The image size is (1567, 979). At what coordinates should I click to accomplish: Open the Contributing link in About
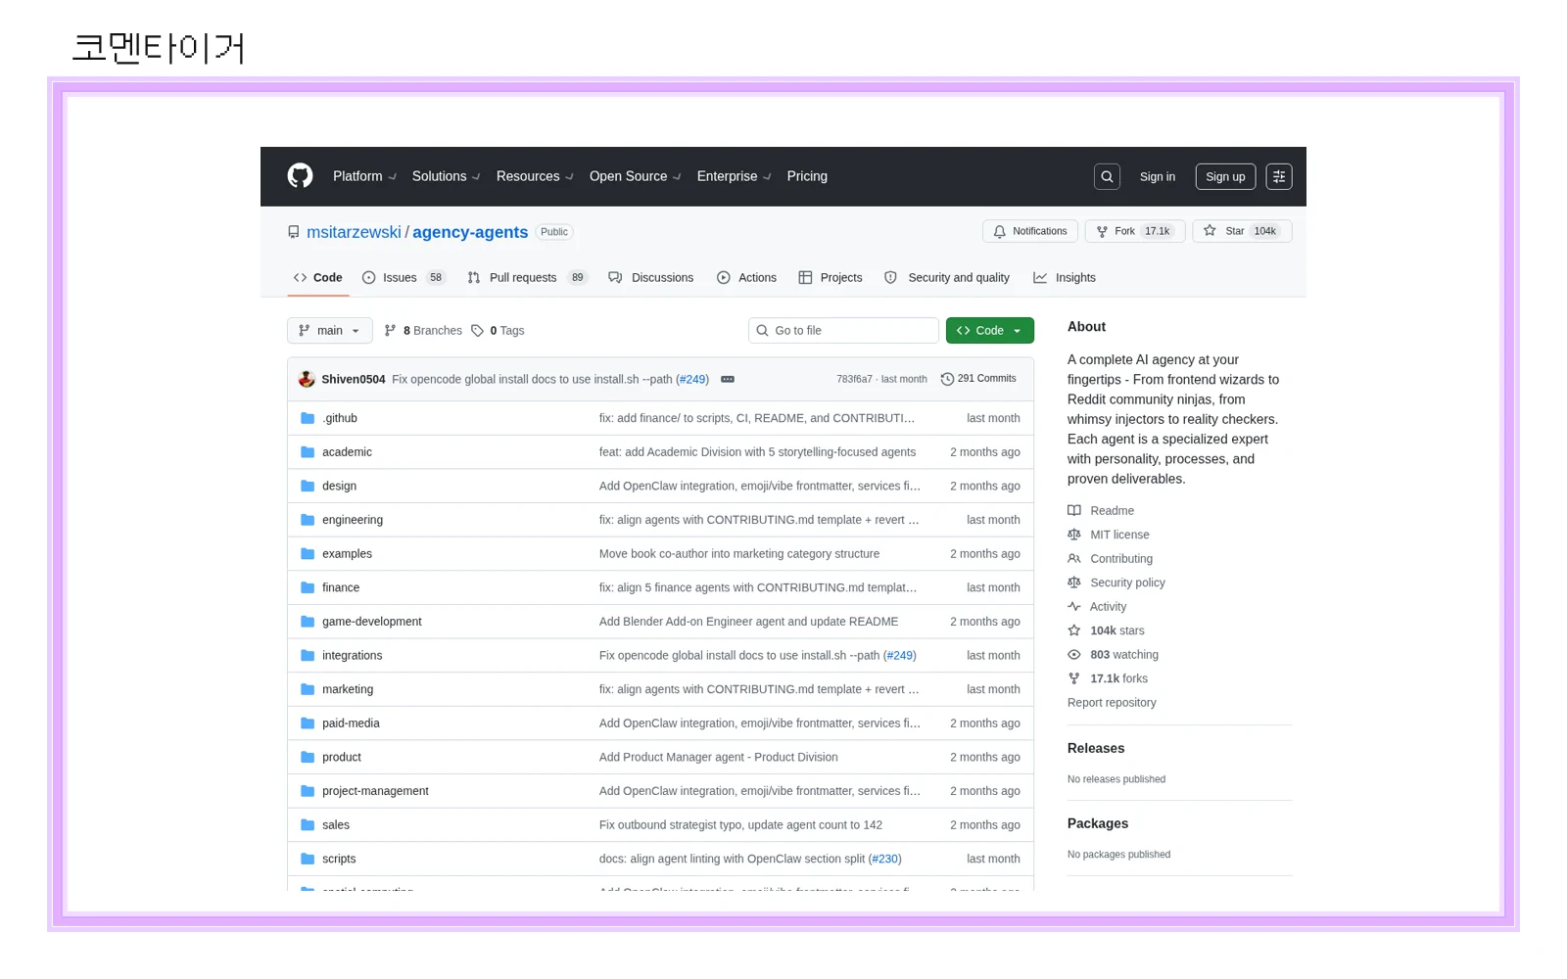1111,559
